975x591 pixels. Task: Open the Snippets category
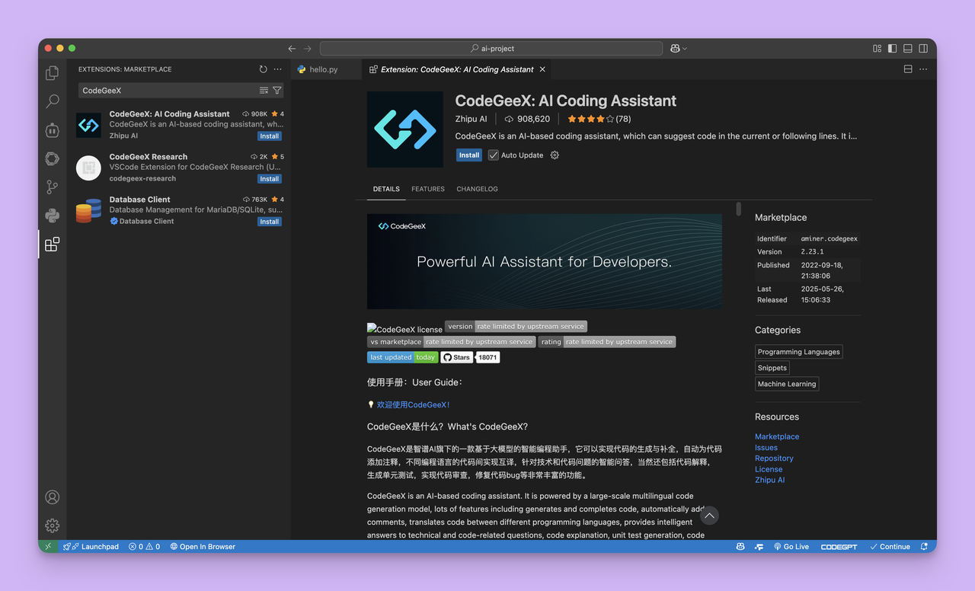click(772, 368)
